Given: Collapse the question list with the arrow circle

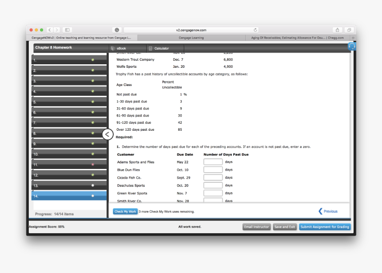Looking at the screenshot, I should coord(108,134).
